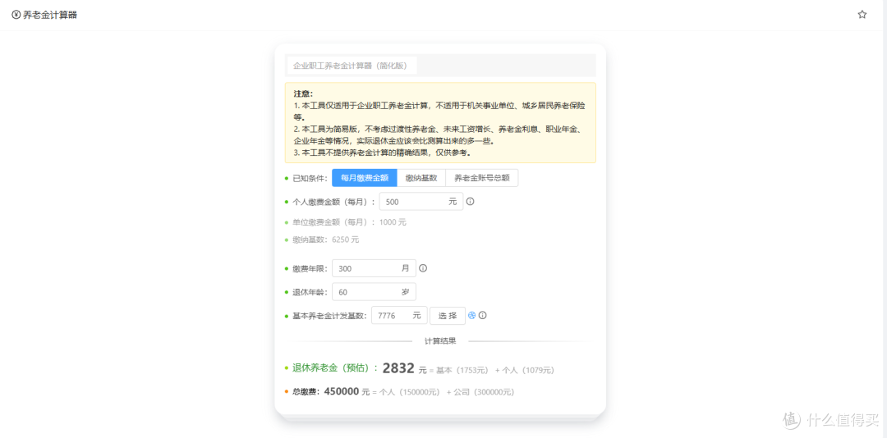The width and height of the screenshot is (887, 438).
Task: Open info icon next to 个人缴费金额 field
Action: point(470,201)
